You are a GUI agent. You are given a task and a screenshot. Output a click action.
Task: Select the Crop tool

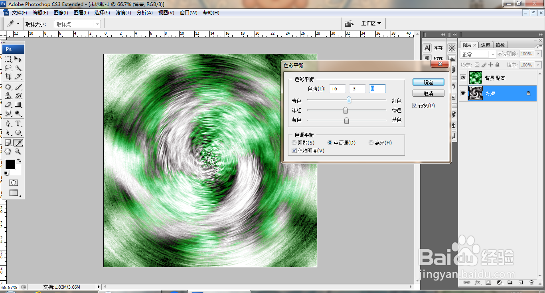[8, 76]
